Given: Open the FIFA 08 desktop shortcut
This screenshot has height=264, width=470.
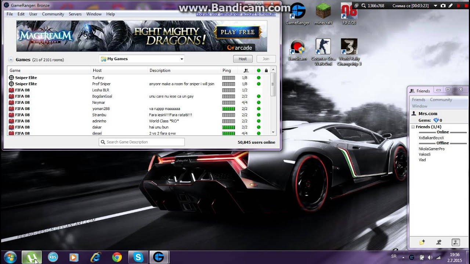Looking at the screenshot, I should pos(349,14).
